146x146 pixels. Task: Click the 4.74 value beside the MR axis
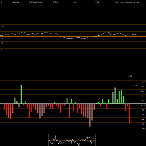click(135, 86)
